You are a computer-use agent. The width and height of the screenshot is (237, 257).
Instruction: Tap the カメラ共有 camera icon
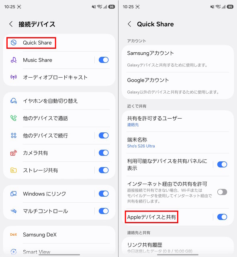click(x=13, y=153)
